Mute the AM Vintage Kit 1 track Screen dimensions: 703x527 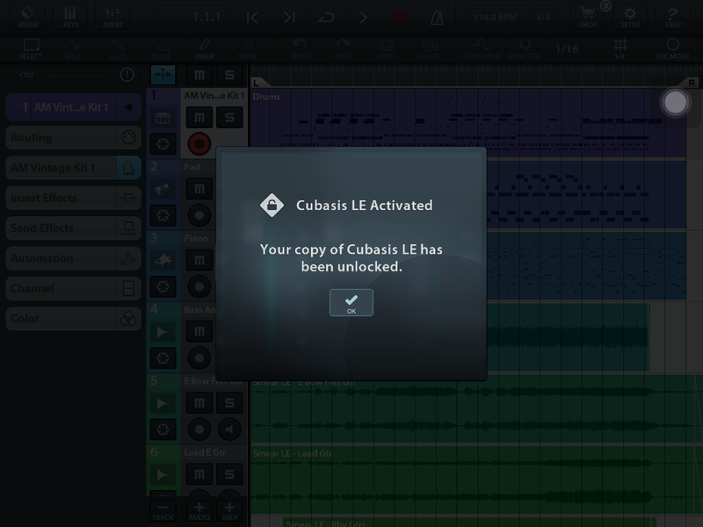(199, 118)
